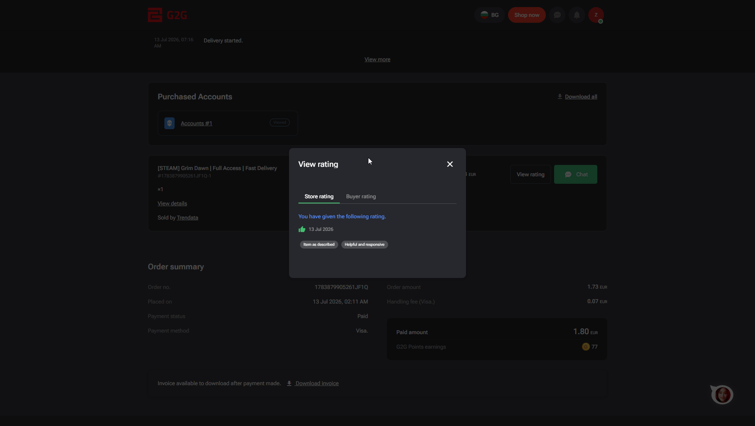Image resolution: width=755 pixels, height=426 pixels.
Task: Switch to the Store rating tab
Action: point(319,196)
